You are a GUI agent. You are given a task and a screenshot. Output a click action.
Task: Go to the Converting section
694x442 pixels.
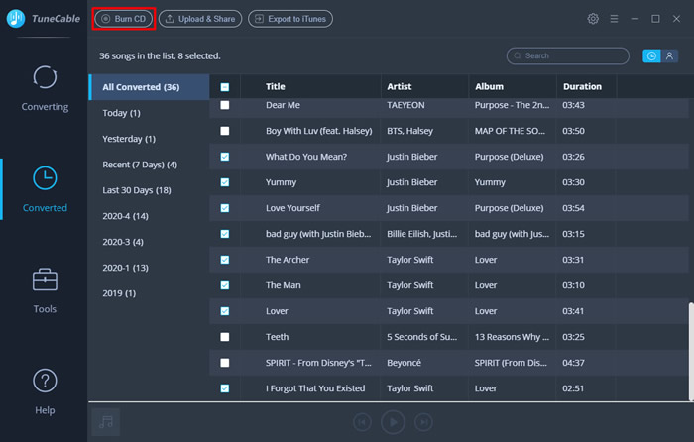coord(45,88)
